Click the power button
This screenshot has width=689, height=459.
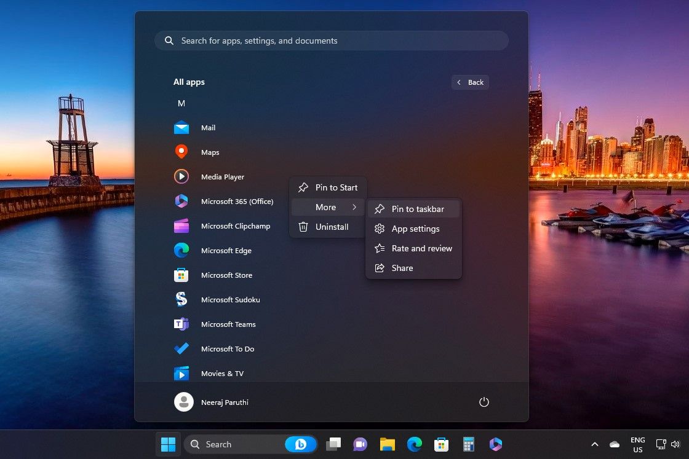pos(484,402)
